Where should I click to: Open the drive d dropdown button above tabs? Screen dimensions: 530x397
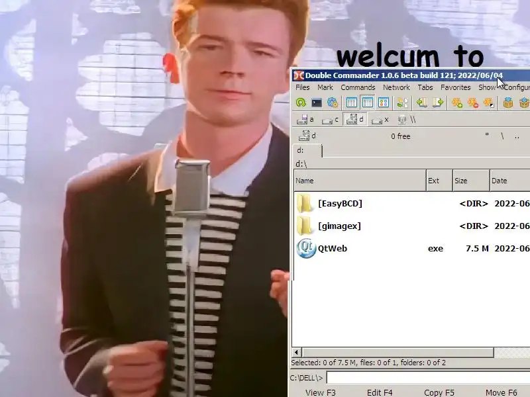click(x=307, y=136)
